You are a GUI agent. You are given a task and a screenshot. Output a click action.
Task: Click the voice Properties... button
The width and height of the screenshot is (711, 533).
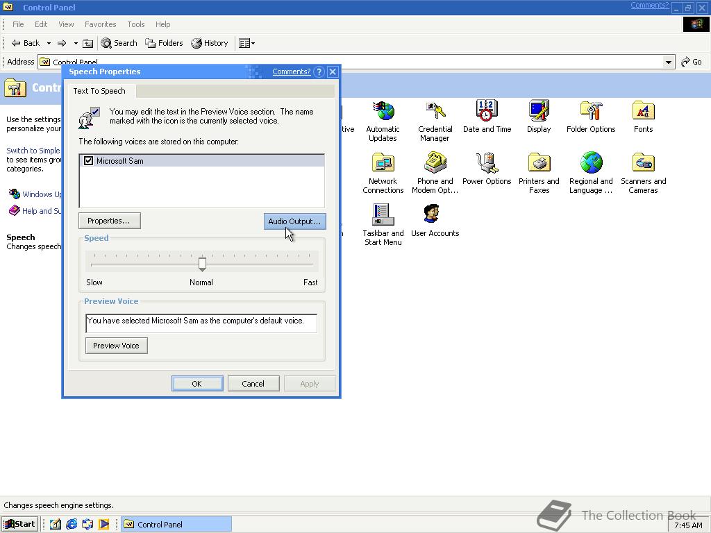click(109, 221)
